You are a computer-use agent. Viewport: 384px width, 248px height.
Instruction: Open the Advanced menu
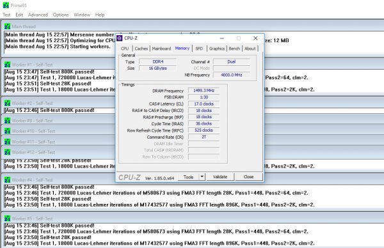coord(38,15)
